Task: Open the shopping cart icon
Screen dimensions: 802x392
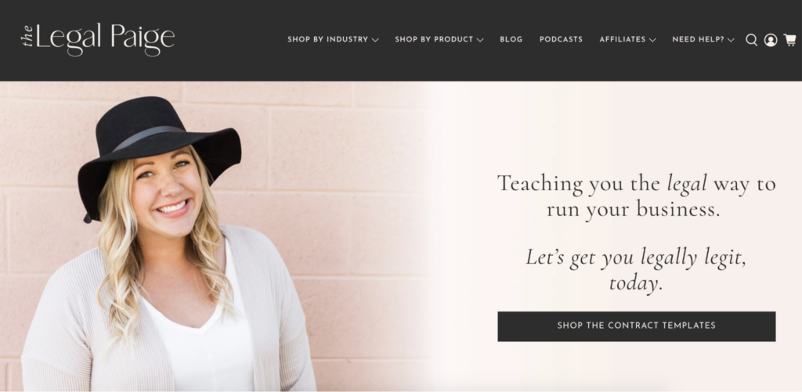Action: click(789, 40)
